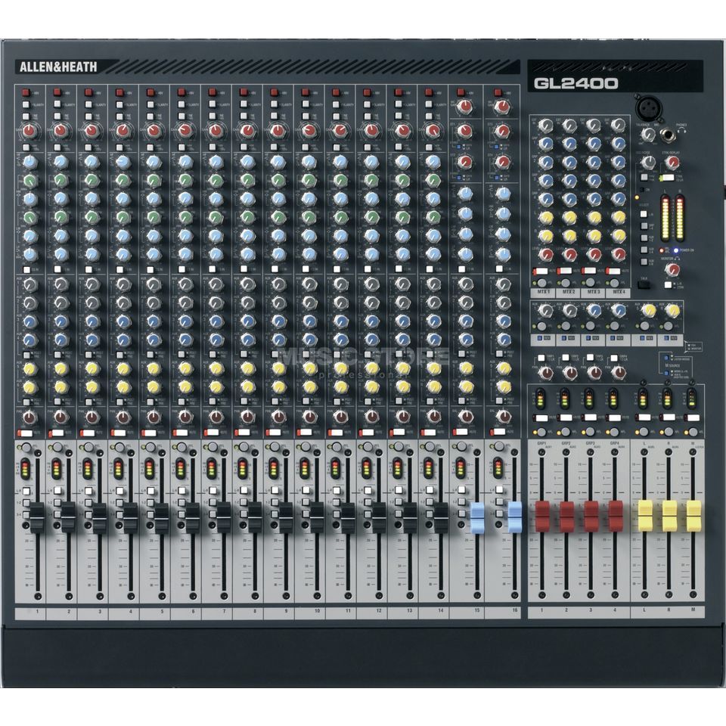Adjust the PAN knob on channel 13
726x726 pixels.
[x=402, y=417]
